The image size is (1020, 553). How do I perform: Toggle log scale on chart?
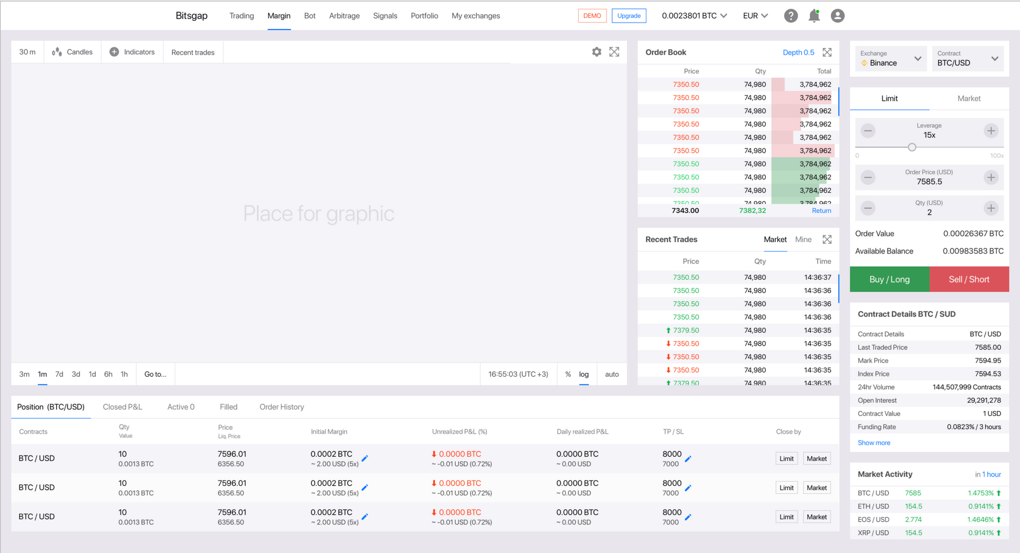point(584,374)
